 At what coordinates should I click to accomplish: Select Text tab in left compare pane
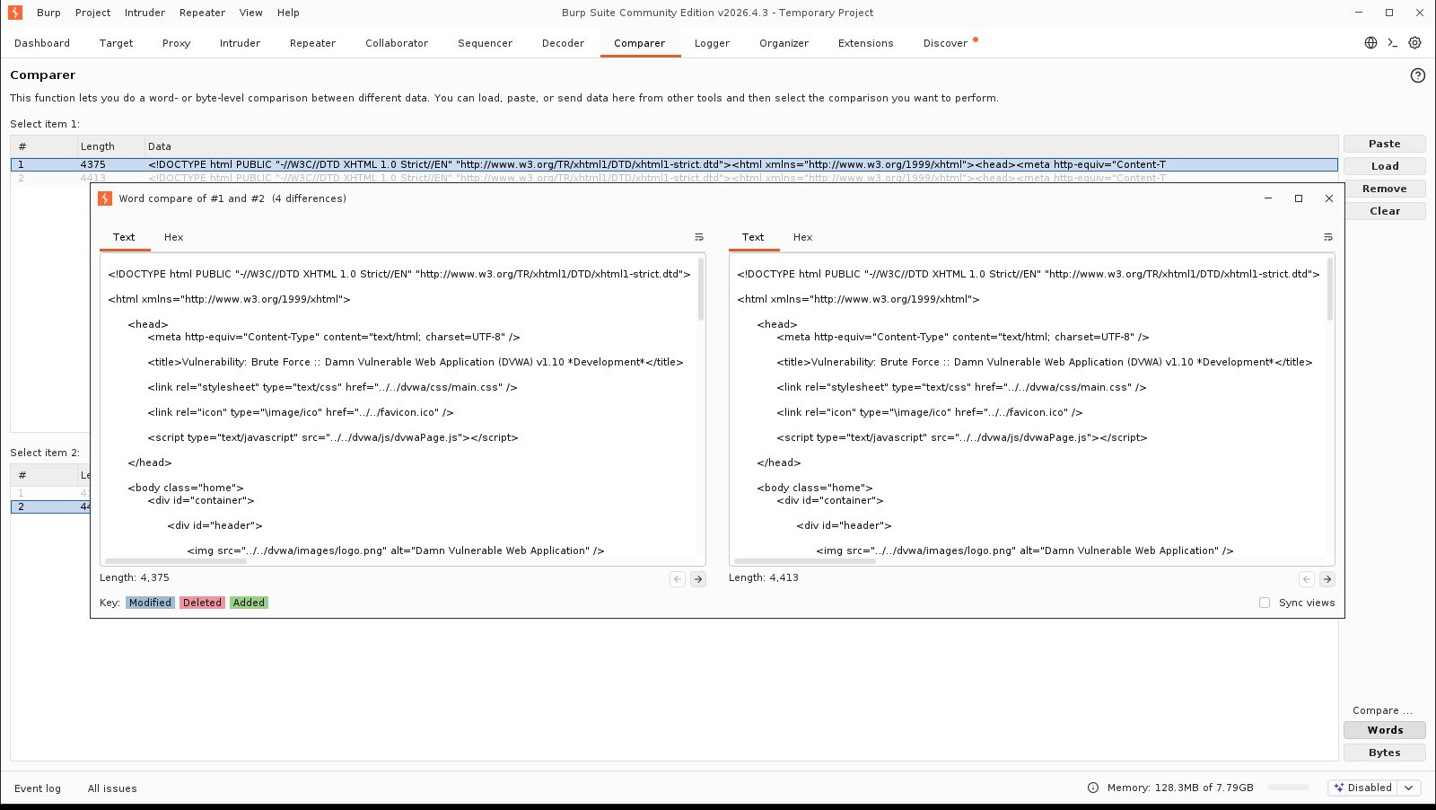(124, 237)
